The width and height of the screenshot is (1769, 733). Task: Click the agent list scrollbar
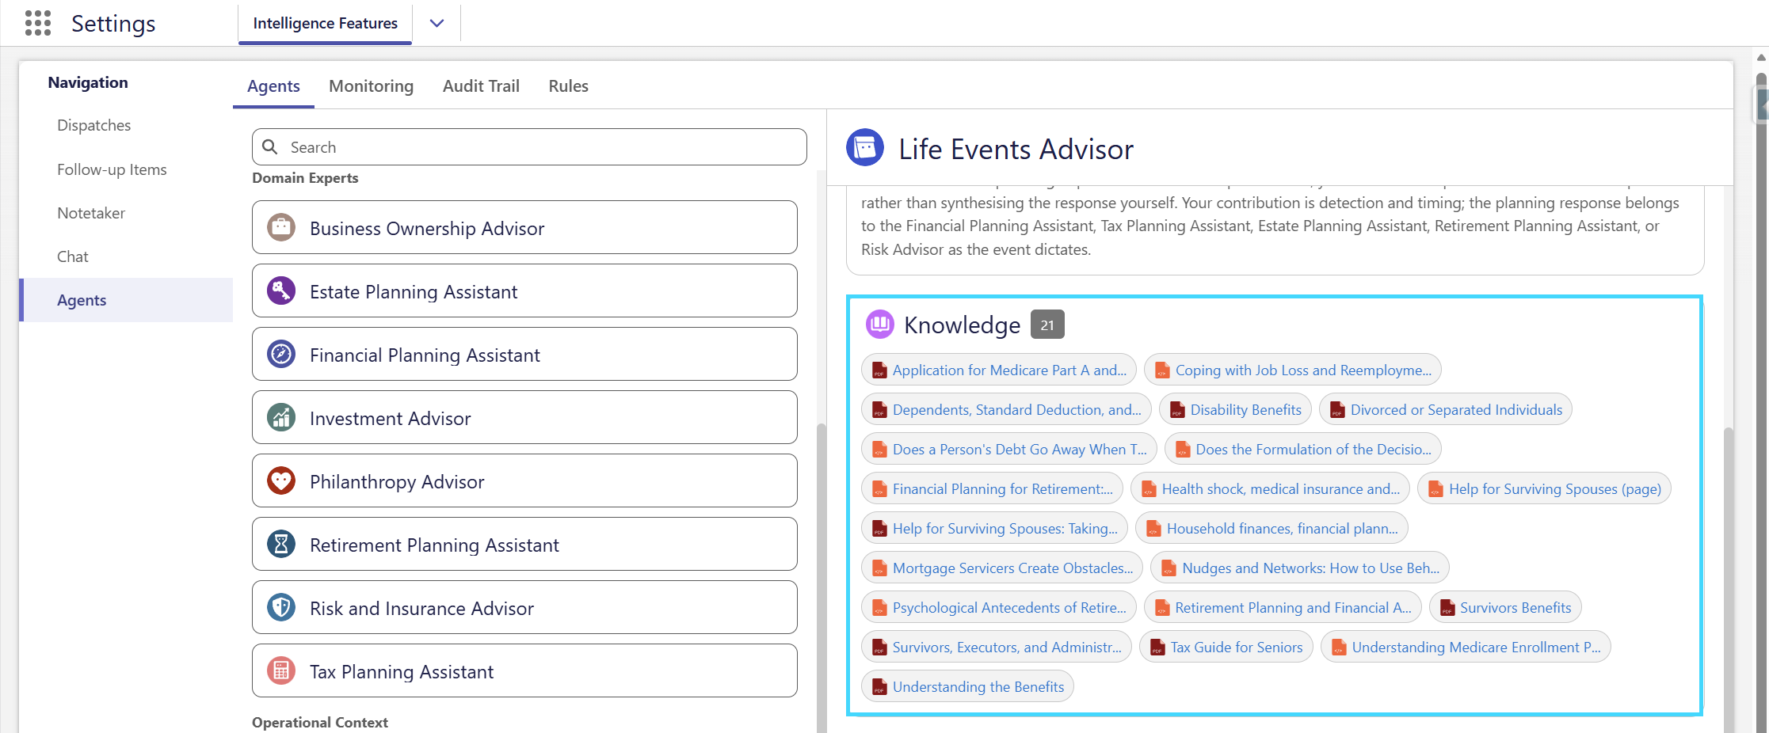pos(822,578)
